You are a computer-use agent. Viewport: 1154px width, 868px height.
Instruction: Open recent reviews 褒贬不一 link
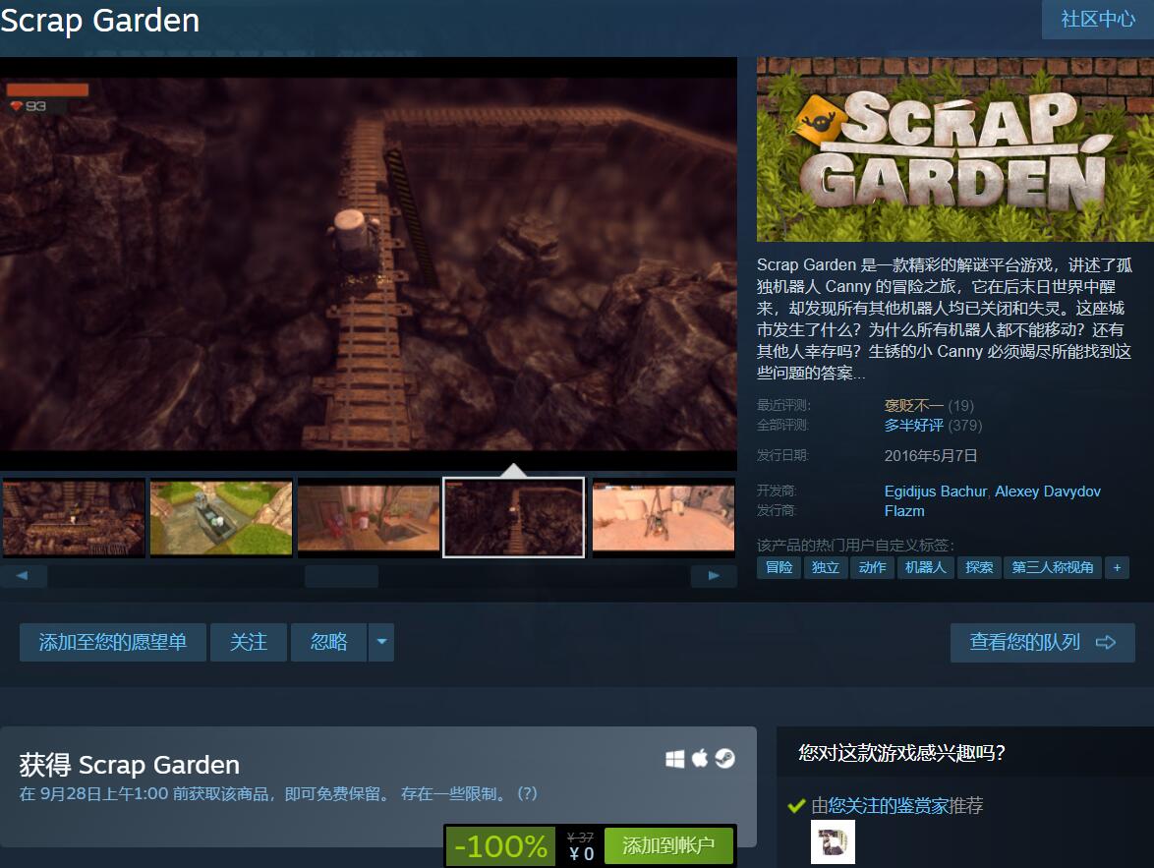click(913, 406)
